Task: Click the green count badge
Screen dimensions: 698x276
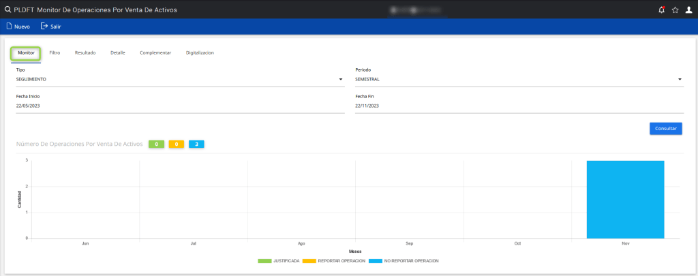Action: pyautogui.click(x=156, y=144)
